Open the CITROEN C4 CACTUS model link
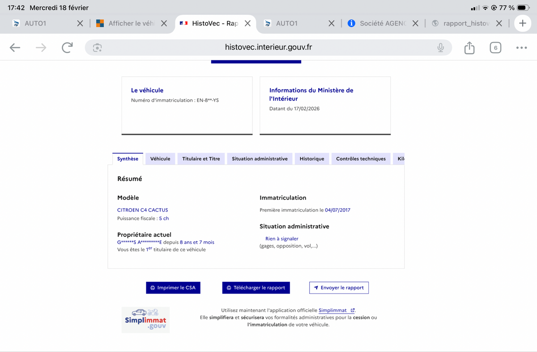The image size is (537, 352). tap(142, 210)
